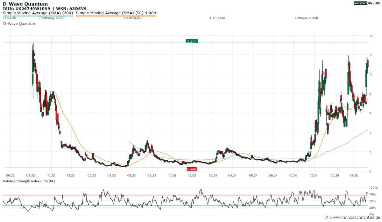The width and height of the screenshot is (382, 222).
Task: Click the 08.22 date axis label
Action: 31,175
